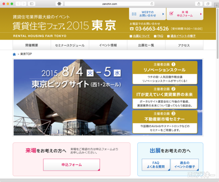Open WEBでのお問い合わせ button
Viewport: 219px width, 182px height.
click(147, 14)
